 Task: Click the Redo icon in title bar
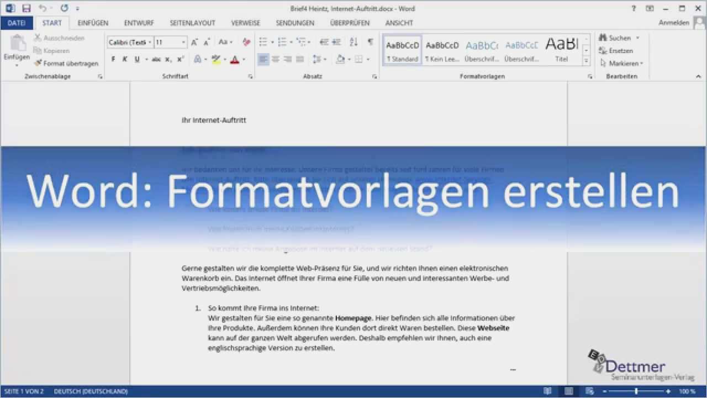64,8
